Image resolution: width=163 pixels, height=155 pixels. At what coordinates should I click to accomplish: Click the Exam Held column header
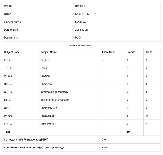click(108, 52)
